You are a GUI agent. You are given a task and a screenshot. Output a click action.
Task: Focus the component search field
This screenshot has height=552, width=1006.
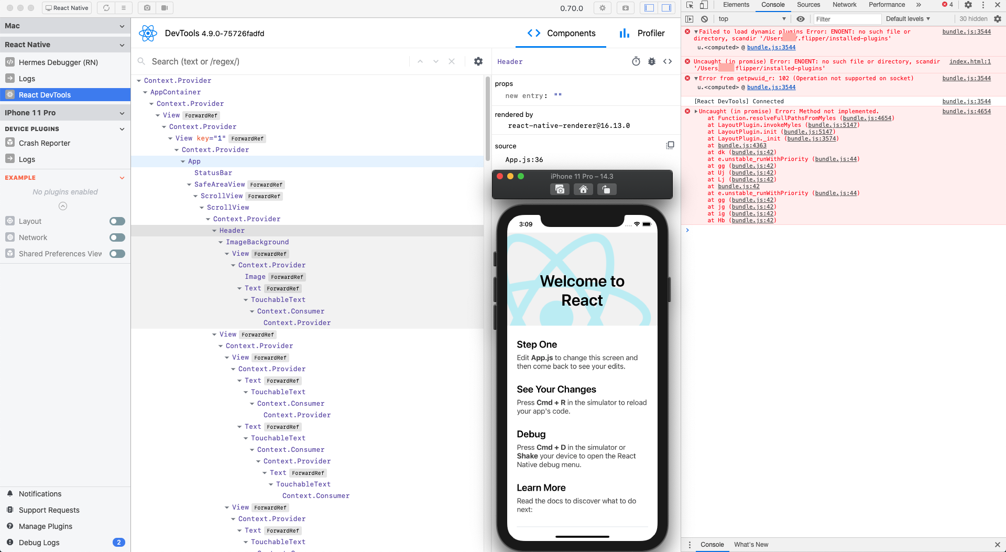pyautogui.click(x=278, y=62)
